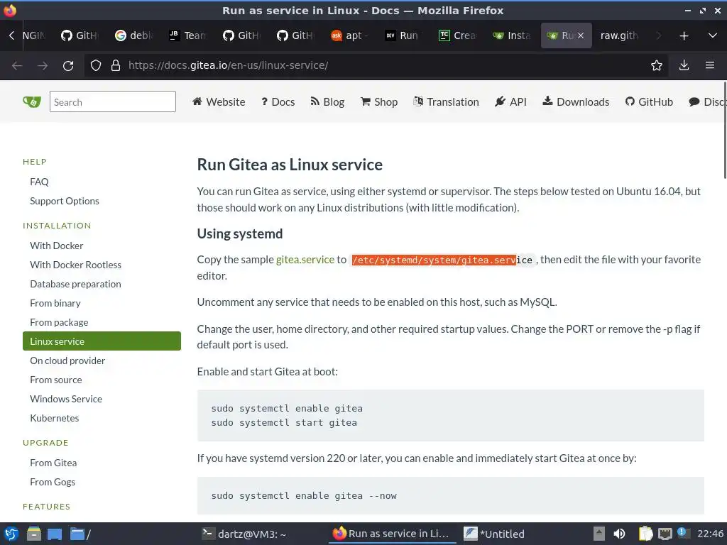Switch to the 'Tean' JetBrains tab
Screen dimensions: 727x545
point(187,35)
